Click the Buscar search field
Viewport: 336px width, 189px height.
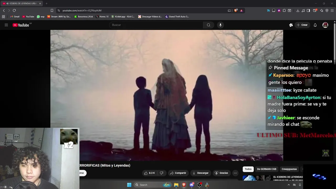tap(156, 25)
